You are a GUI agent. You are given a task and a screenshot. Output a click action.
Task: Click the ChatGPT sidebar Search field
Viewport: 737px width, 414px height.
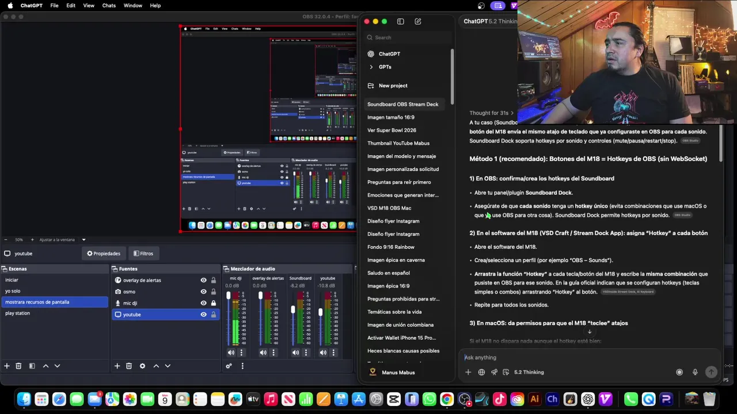[407, 37]
